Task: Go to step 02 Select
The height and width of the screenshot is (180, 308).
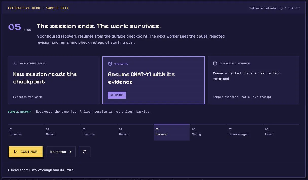Action: click(x=62, y=132)
